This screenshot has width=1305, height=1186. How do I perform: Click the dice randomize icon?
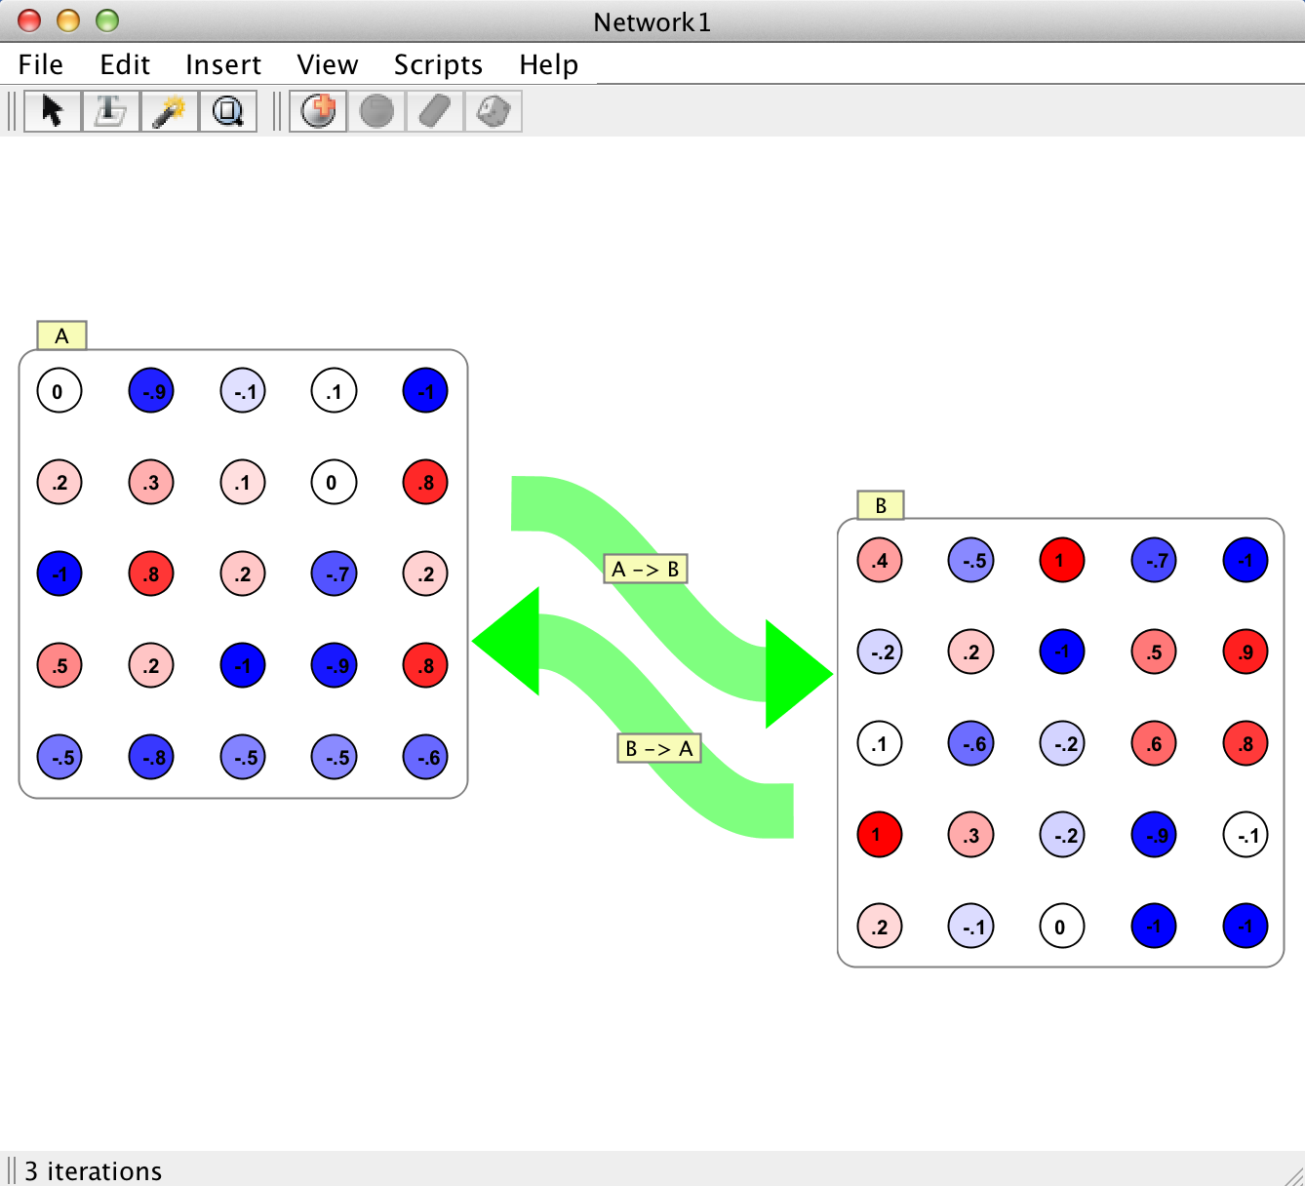click(x=494, y=111)
